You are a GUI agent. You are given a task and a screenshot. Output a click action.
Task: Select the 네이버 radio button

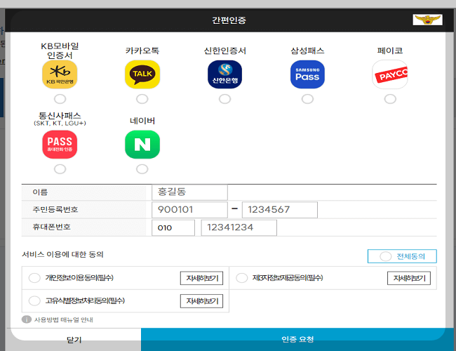click(142, 169)
